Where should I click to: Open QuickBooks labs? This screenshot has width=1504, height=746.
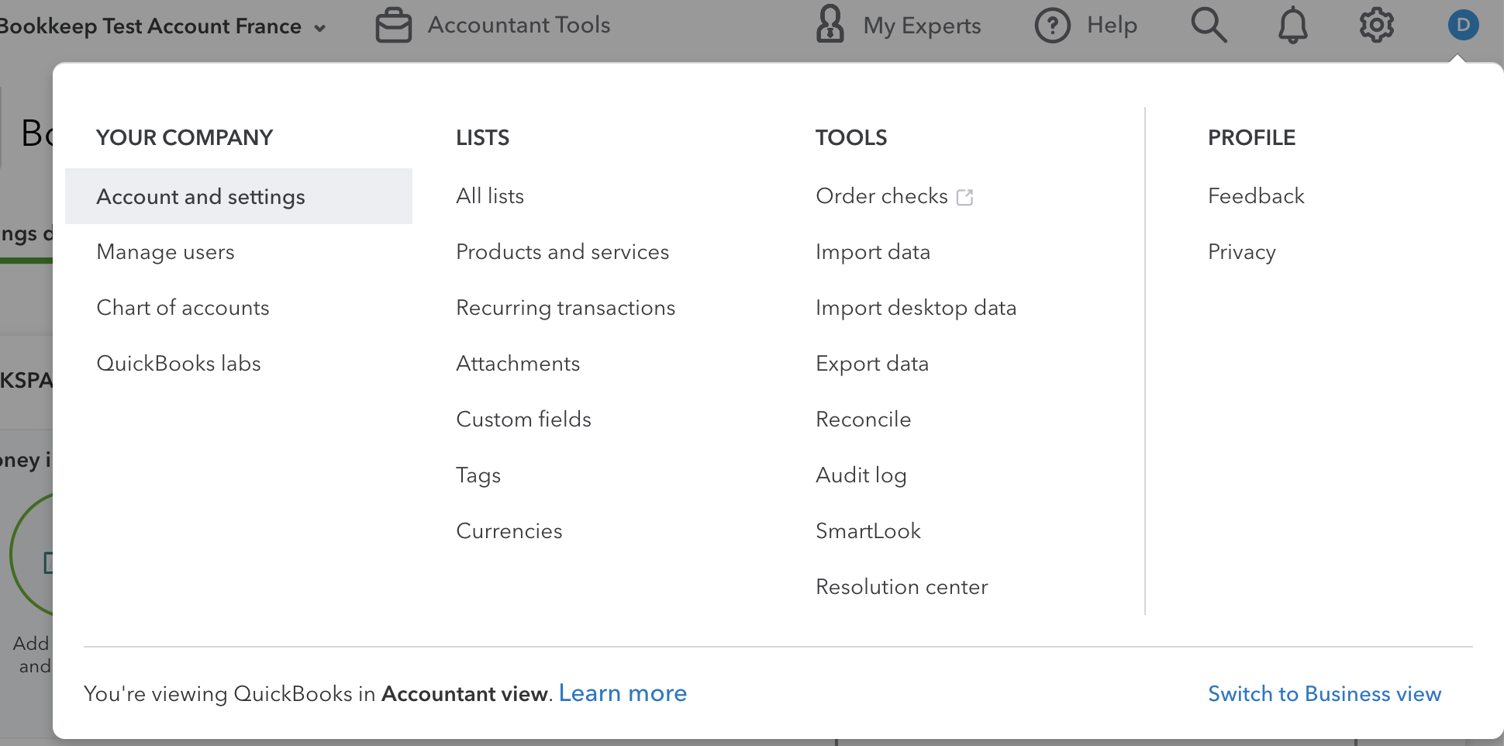point(178,364)
